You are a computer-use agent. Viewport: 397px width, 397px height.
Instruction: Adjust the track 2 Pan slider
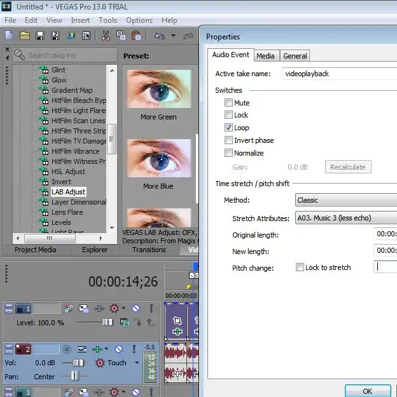[74, 376]
